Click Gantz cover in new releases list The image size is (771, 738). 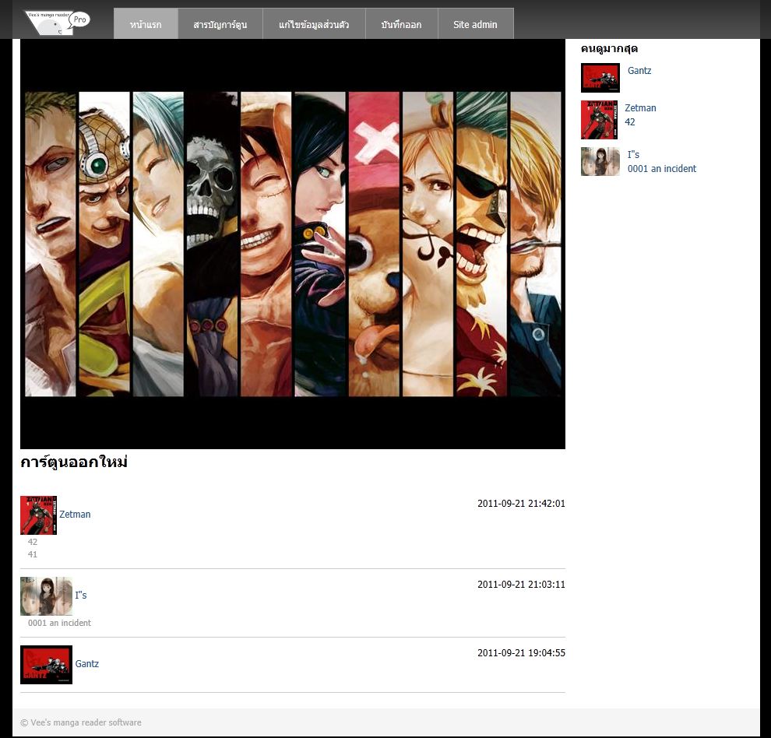[46, 665]
